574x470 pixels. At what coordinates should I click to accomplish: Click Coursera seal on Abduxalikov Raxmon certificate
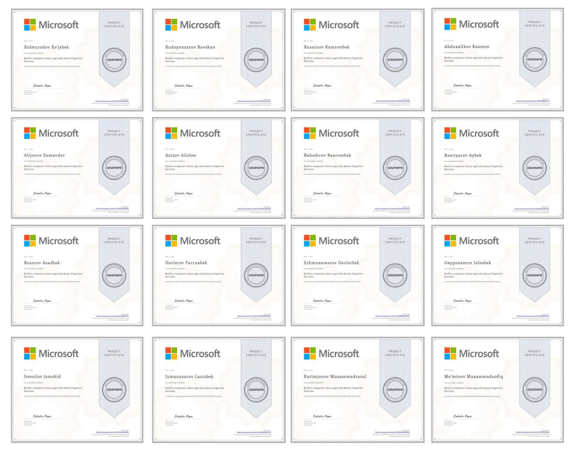[x=535, y=59]
